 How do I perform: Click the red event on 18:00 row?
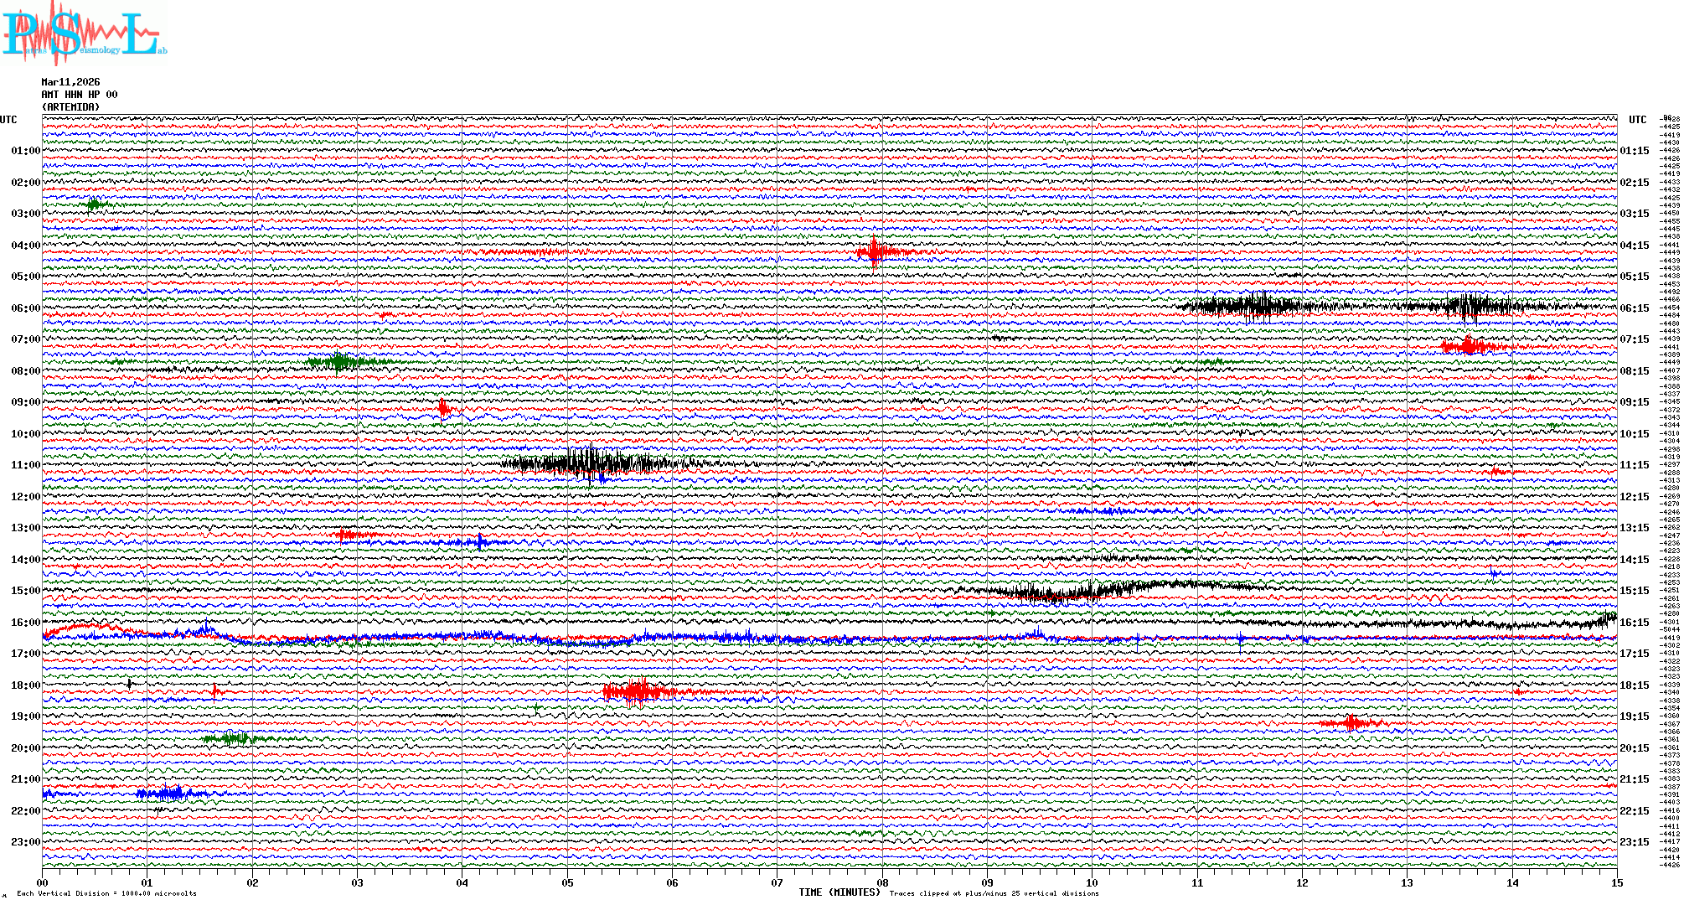(x=639, y=692)
